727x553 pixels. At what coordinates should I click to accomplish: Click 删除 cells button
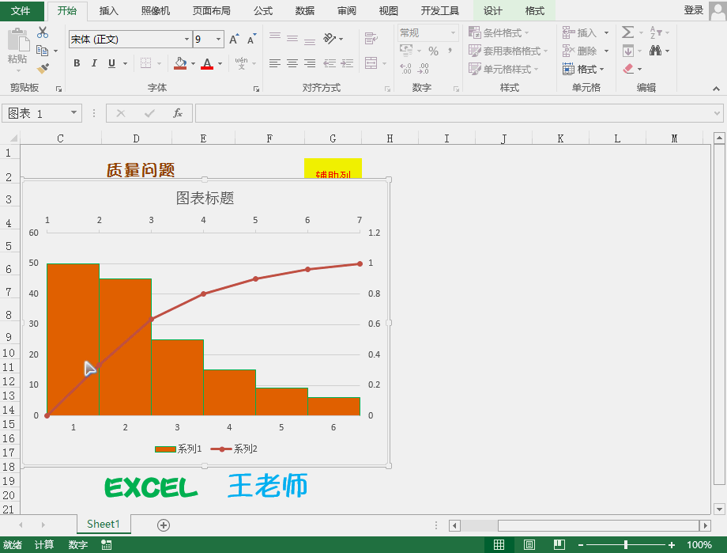coord(580,51)
